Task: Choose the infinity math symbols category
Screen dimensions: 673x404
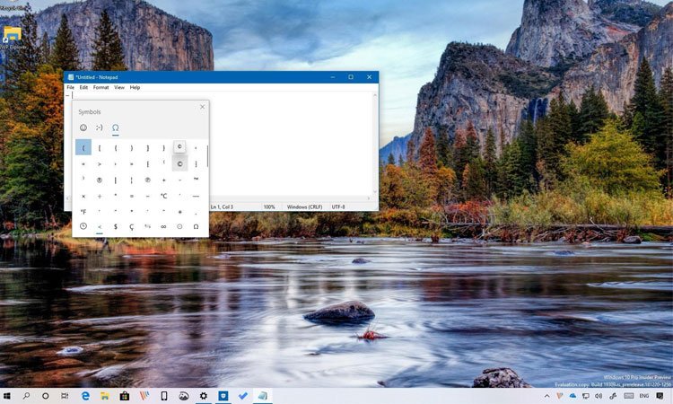Action: pos(163,227)
